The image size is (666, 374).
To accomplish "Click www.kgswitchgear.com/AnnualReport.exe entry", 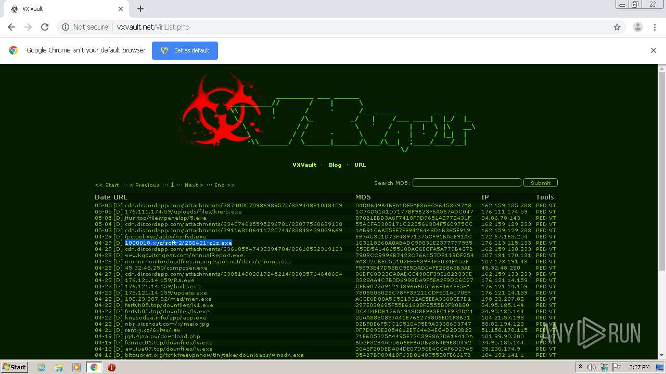I will click(x=184, y=256).
